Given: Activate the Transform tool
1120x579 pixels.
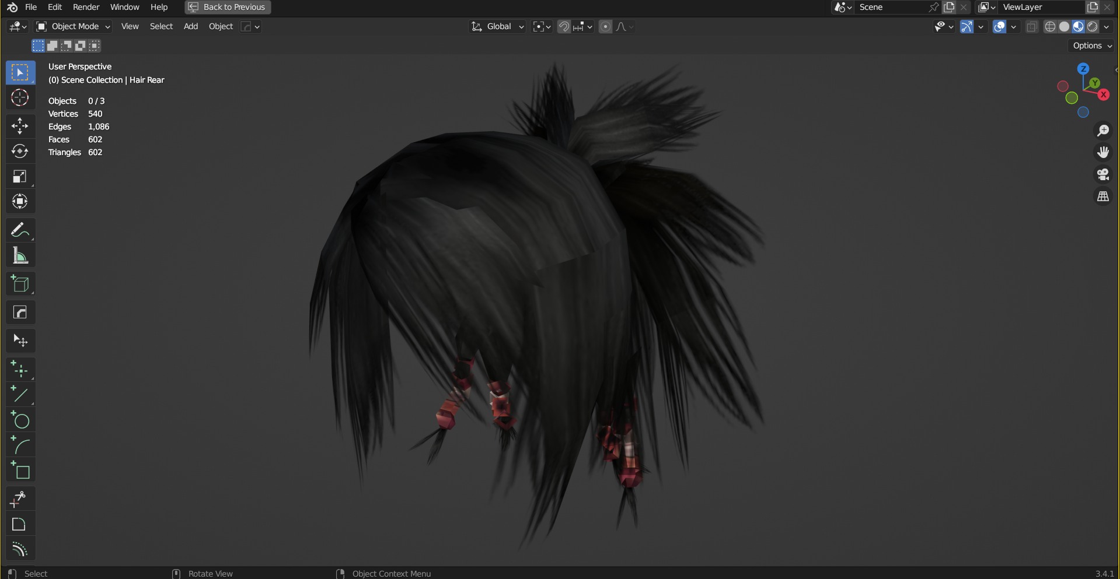Looking at the screenshot, I should pyautogui.click(x=20, y=201).
